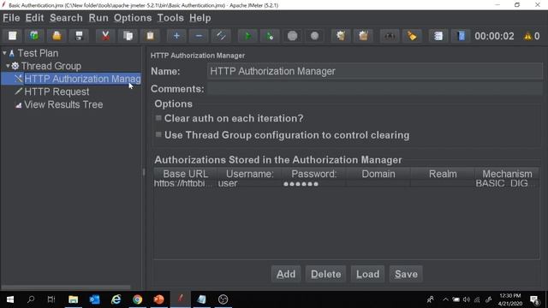This screenshot has width=548, height=308.
Task: Click the Username column header
Action: (249, 174)
